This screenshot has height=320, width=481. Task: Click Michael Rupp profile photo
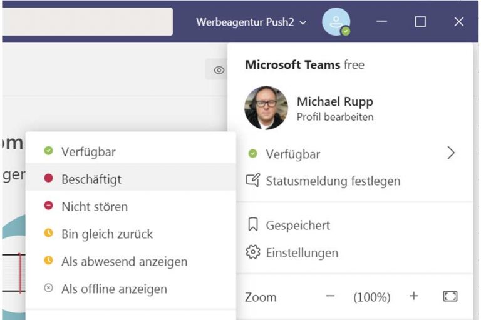point(266,107)
